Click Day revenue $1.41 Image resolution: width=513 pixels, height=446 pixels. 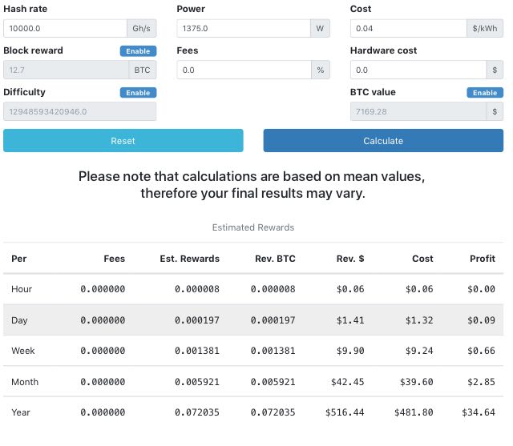(350, 320)
